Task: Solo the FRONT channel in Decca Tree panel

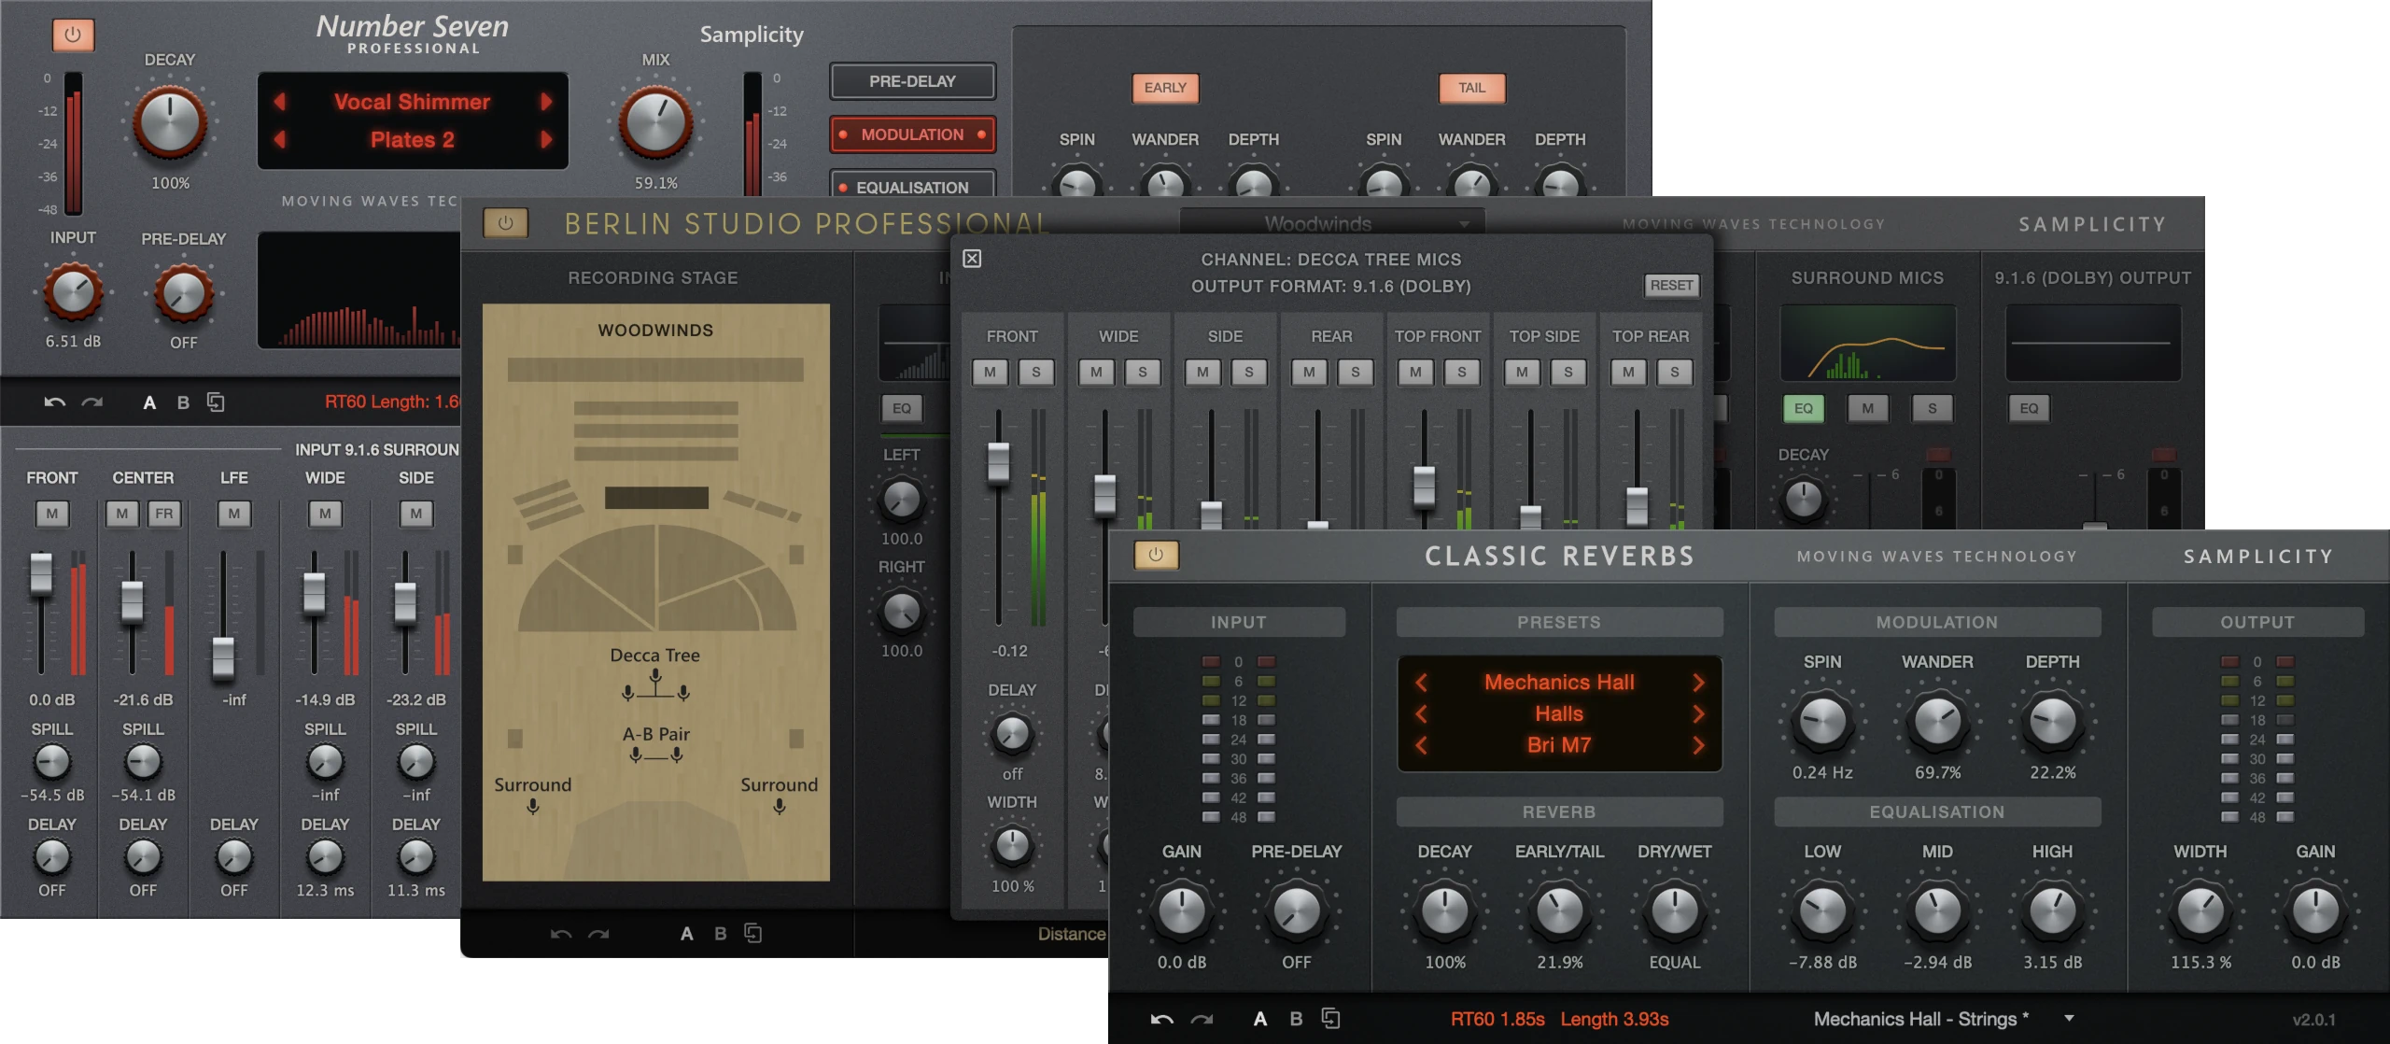Action: tap(1036, 372)
